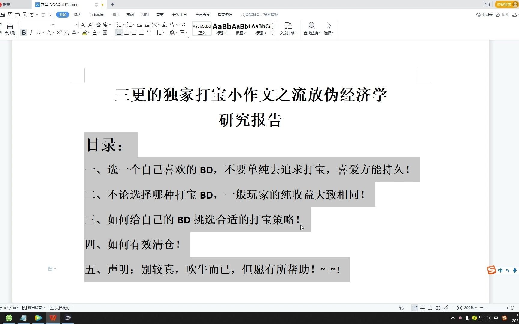
Task: Click the fit-page fullscreen icon in status bar
Action: pyautogui.click(x=459, y=308)
